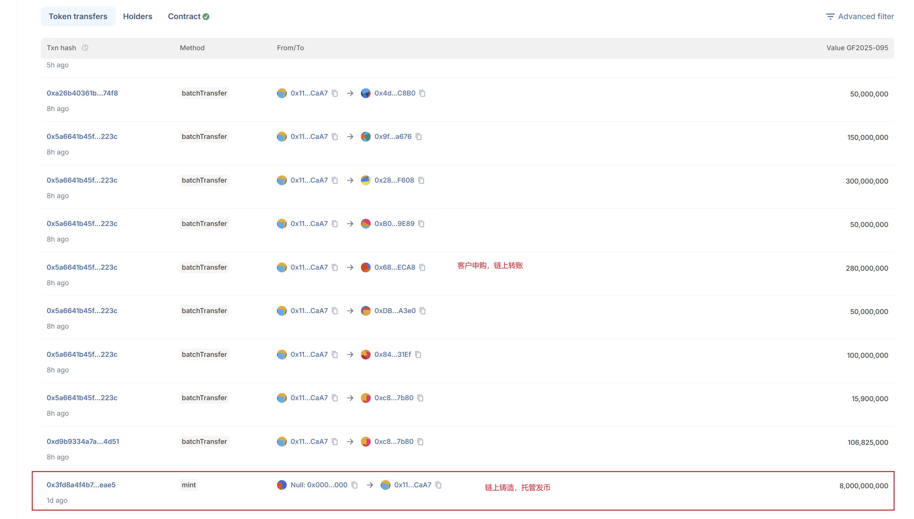Viewport: 914px width, 519px height.
Task: Open 0x5a6641b45f...223c in 15,900,000 row
Action: pyautogui.click(x=82, y=398)
